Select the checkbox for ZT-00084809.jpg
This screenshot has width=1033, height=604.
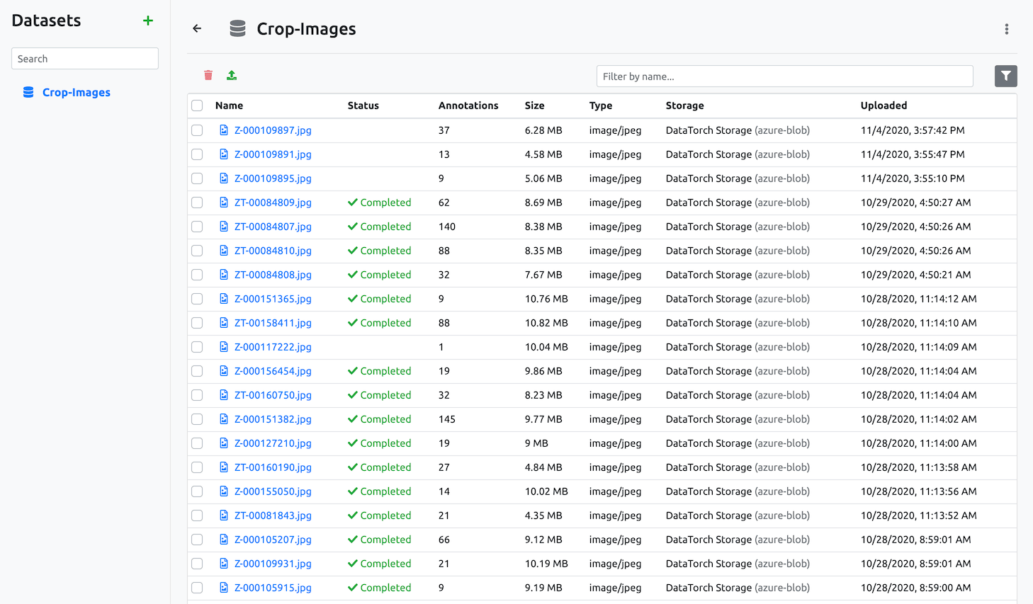(x=196, y=203)
